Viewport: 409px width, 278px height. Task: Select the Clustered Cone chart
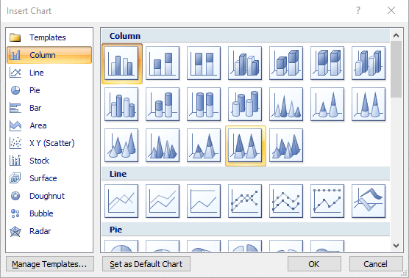286,104
